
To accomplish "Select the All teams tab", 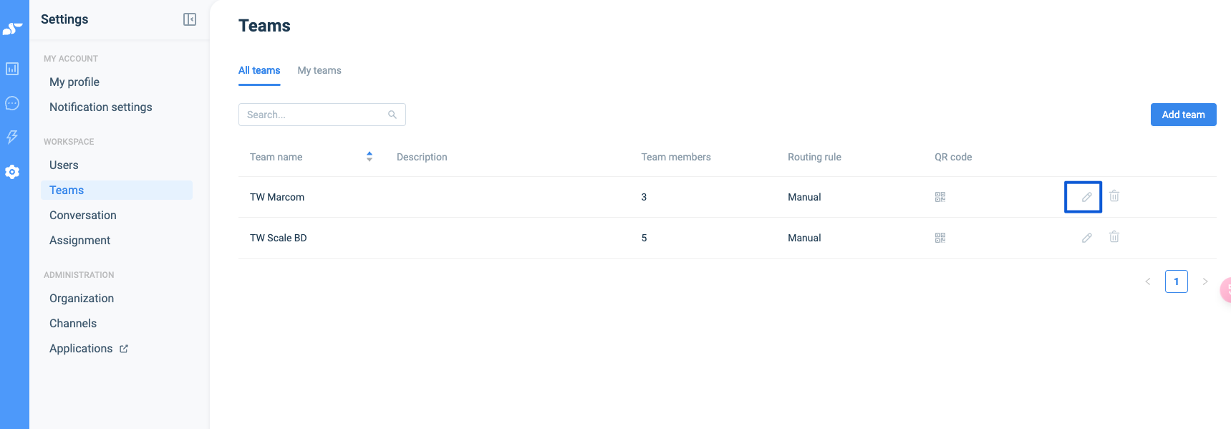I will point(259,70).
